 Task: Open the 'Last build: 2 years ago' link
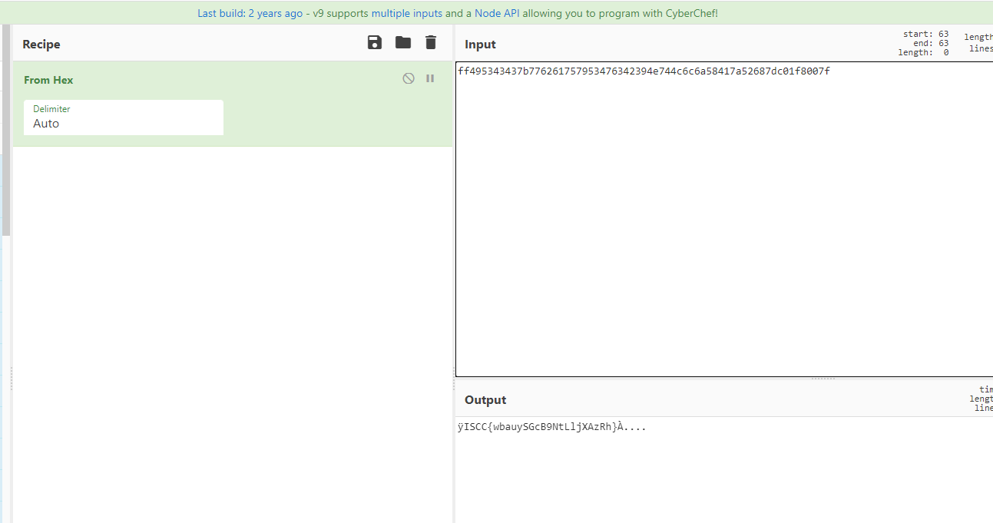coord(250,13)
